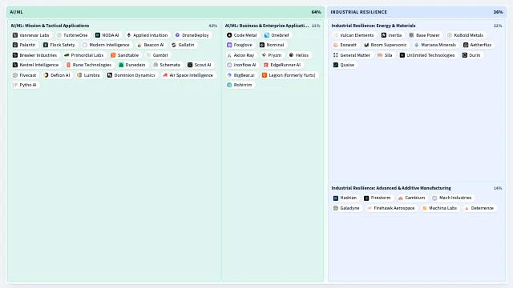This screenshot has height=288, width=513.
Task: Open the Vannevar Labs company chip
Action: point(31,35)
